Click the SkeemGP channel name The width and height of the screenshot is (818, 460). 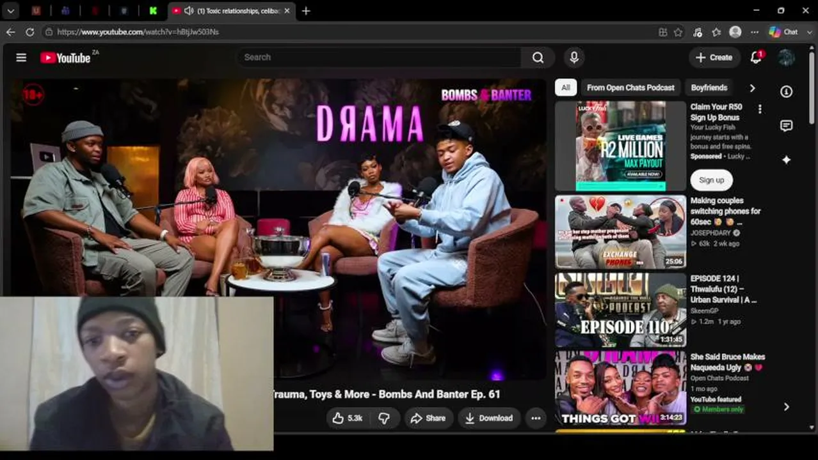tap(706, 310)
